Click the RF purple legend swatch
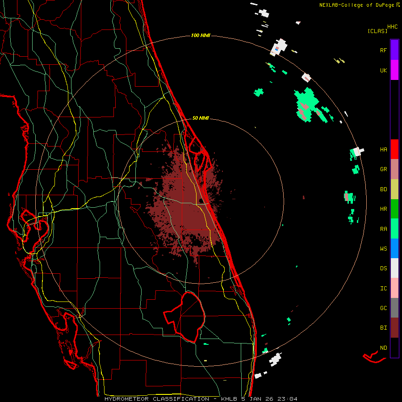This screenshot has height=402, width=402. pos(394,50)
